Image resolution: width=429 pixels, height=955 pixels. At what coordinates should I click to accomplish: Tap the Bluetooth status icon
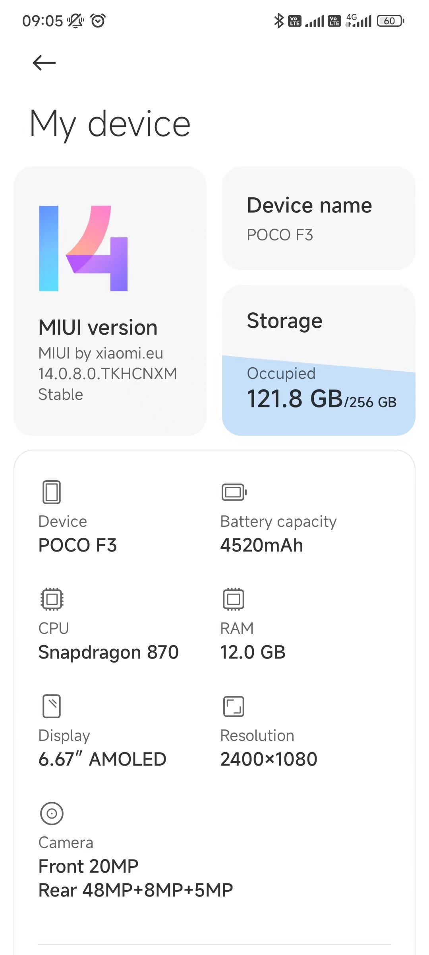[279, 21]
